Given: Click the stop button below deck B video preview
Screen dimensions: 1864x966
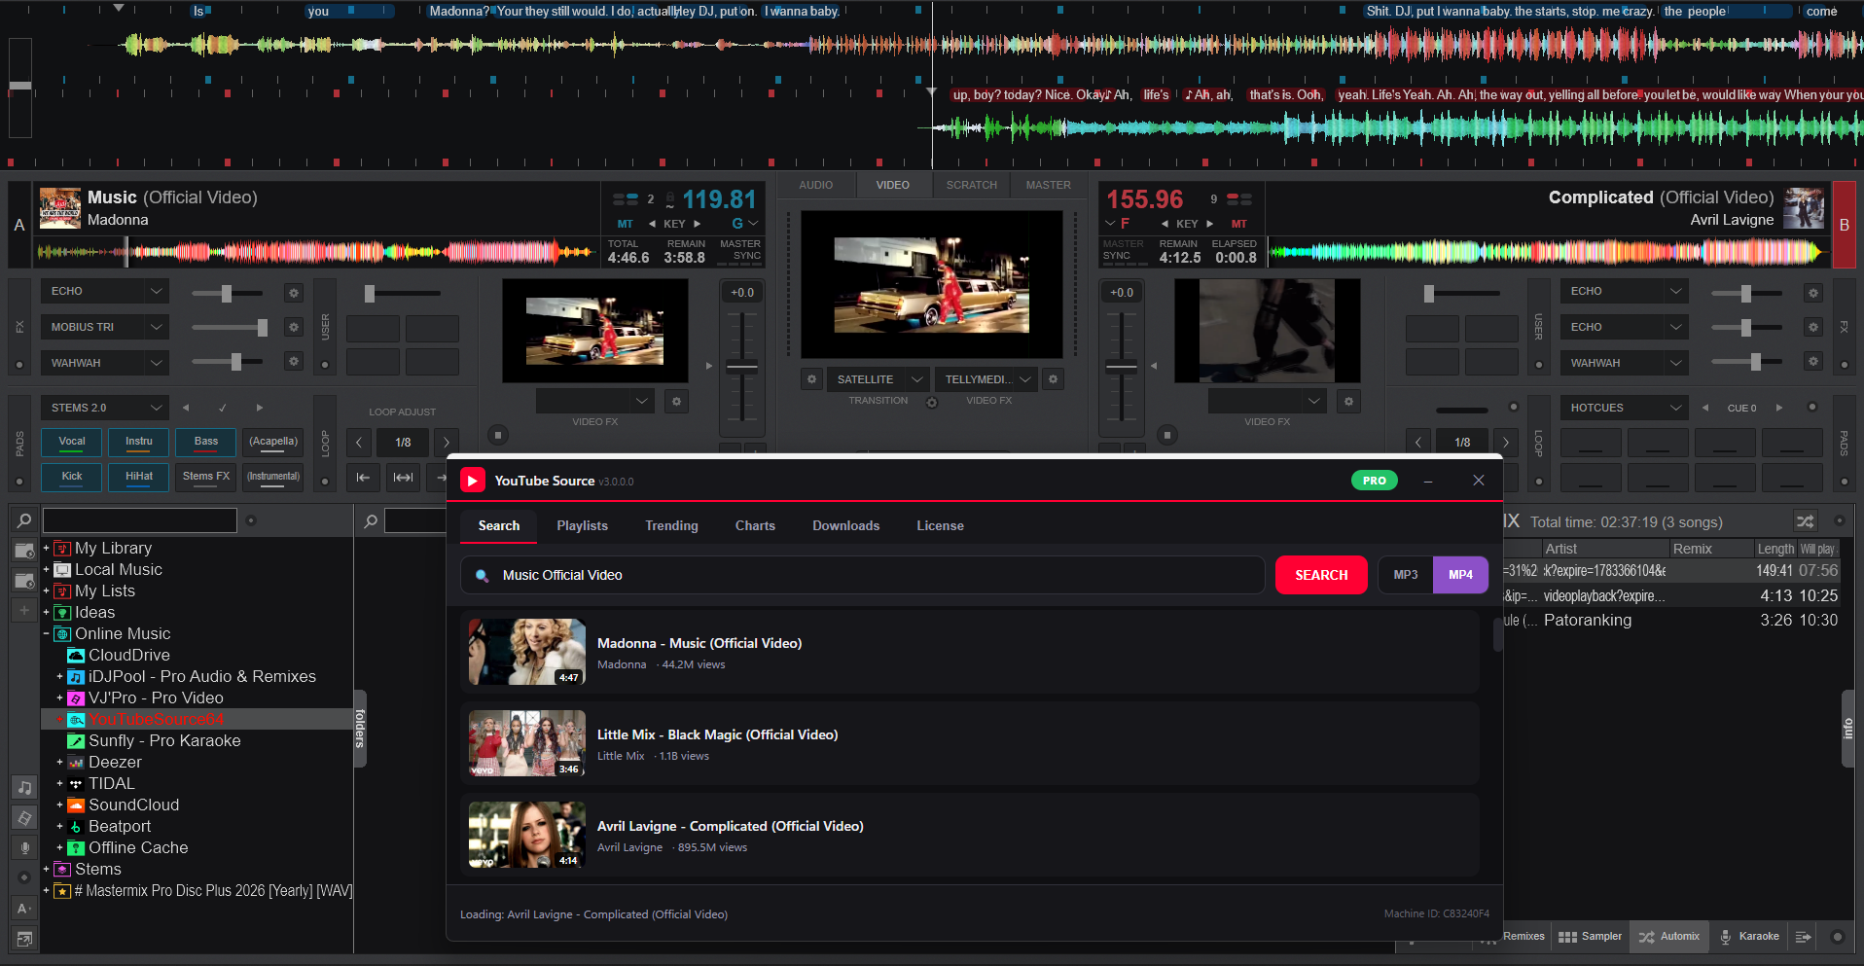Looking at the screenshot, I should tap(1167, 435).
